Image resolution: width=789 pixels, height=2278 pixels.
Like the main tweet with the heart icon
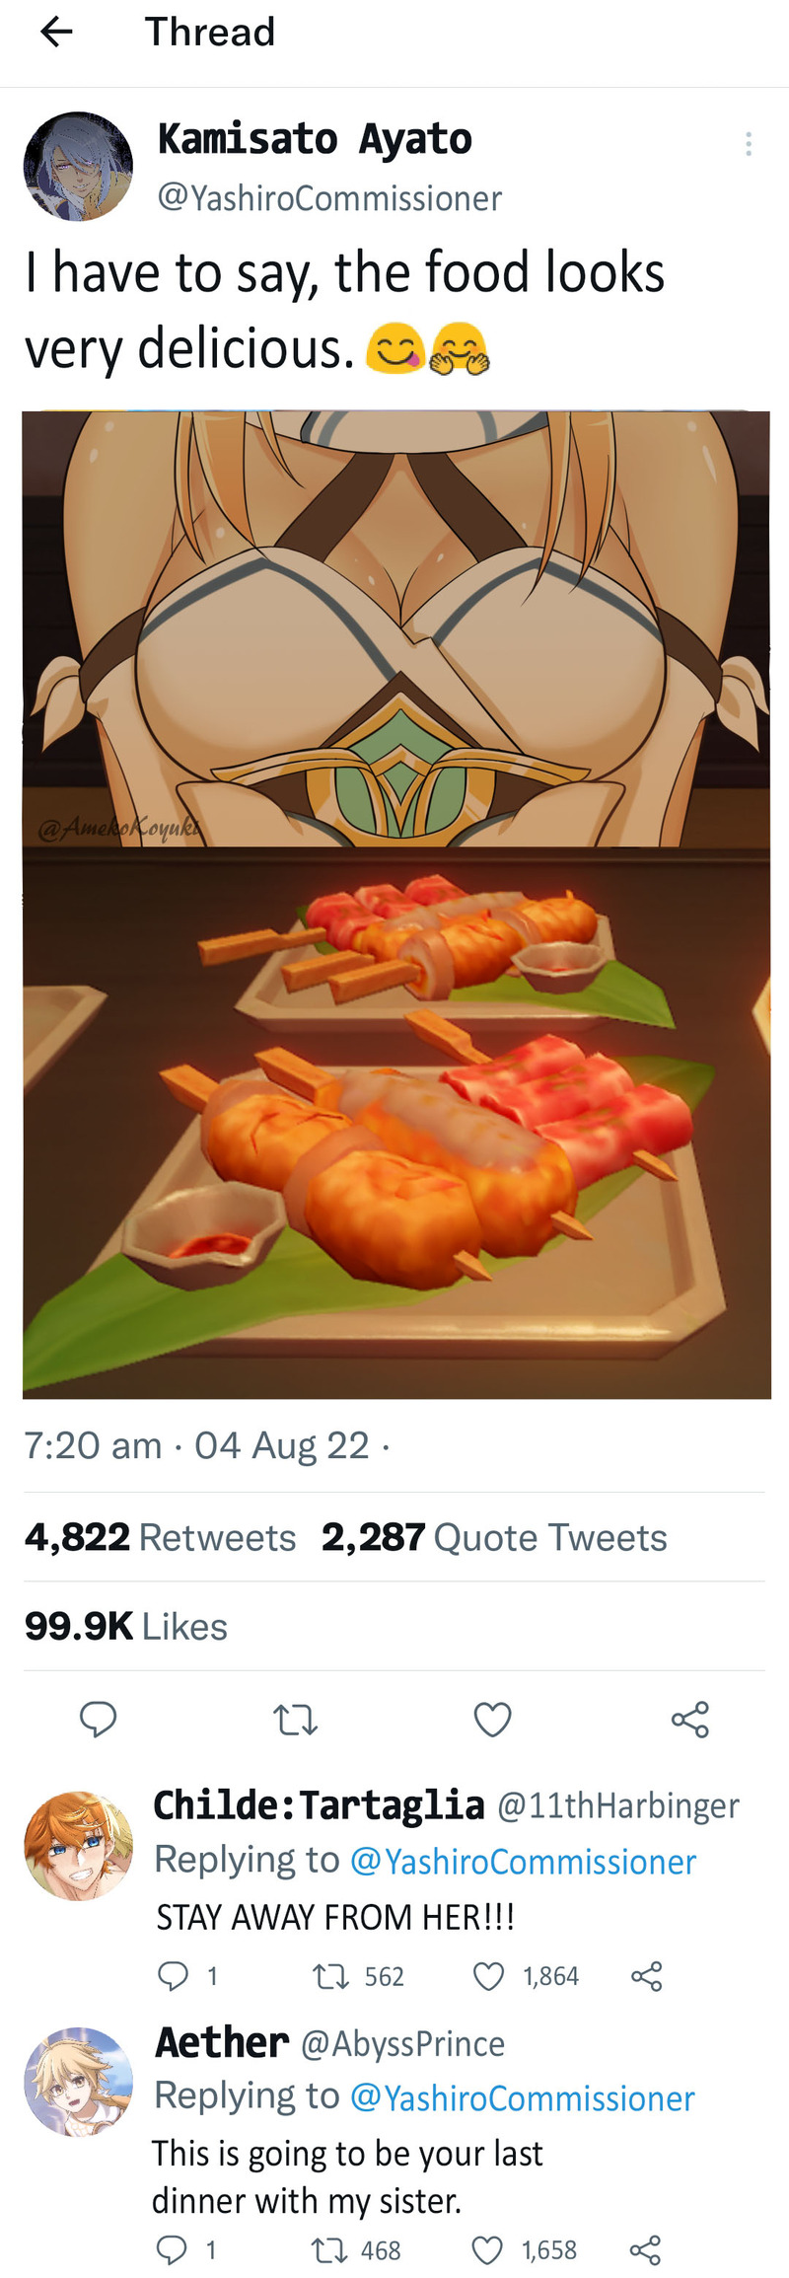coord(492,1720)
